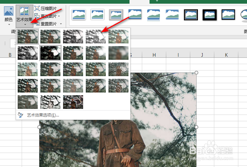Select column I header
This screenshot has height=167, width=247.
click(178, 55)
